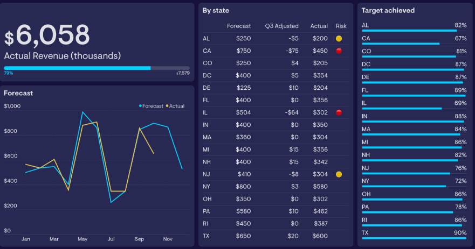Image resolution: width=475 pixels, height=249 pixels.
Task: Toggle the Actual series in chart legend
Action: pyautogui.click(x=175, y=106)
